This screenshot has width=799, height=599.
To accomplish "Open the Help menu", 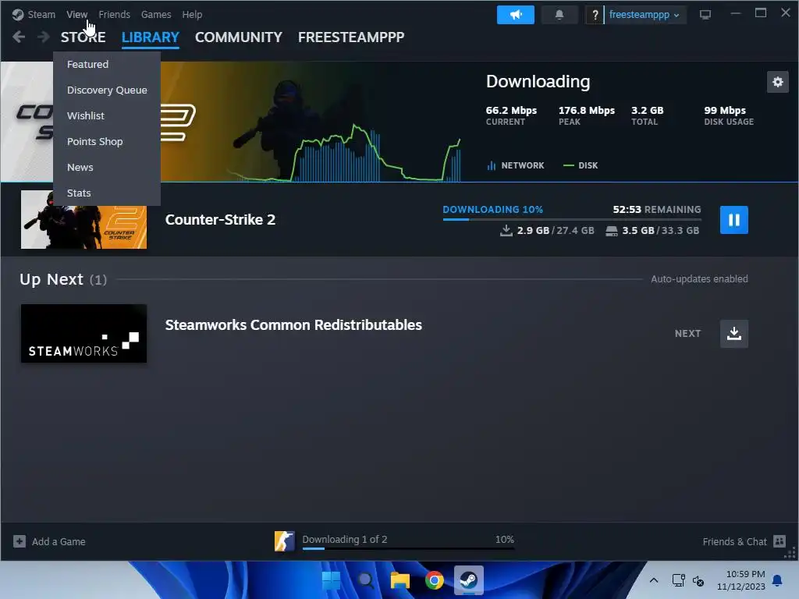I will [192, 14].
